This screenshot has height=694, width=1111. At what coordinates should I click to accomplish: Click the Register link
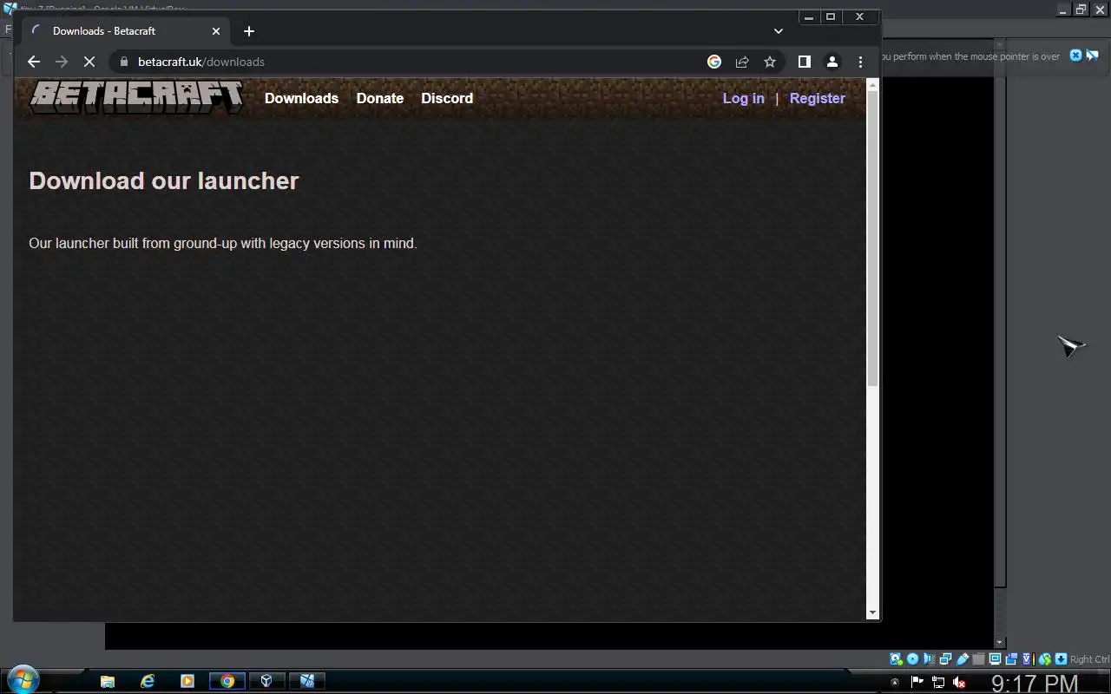(x=817, y=98)
